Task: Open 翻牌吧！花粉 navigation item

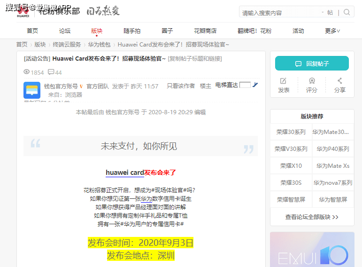Action: 254,31
